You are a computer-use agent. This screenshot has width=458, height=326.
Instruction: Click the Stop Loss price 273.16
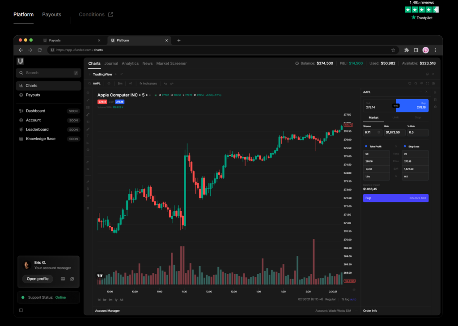point(415,161)
